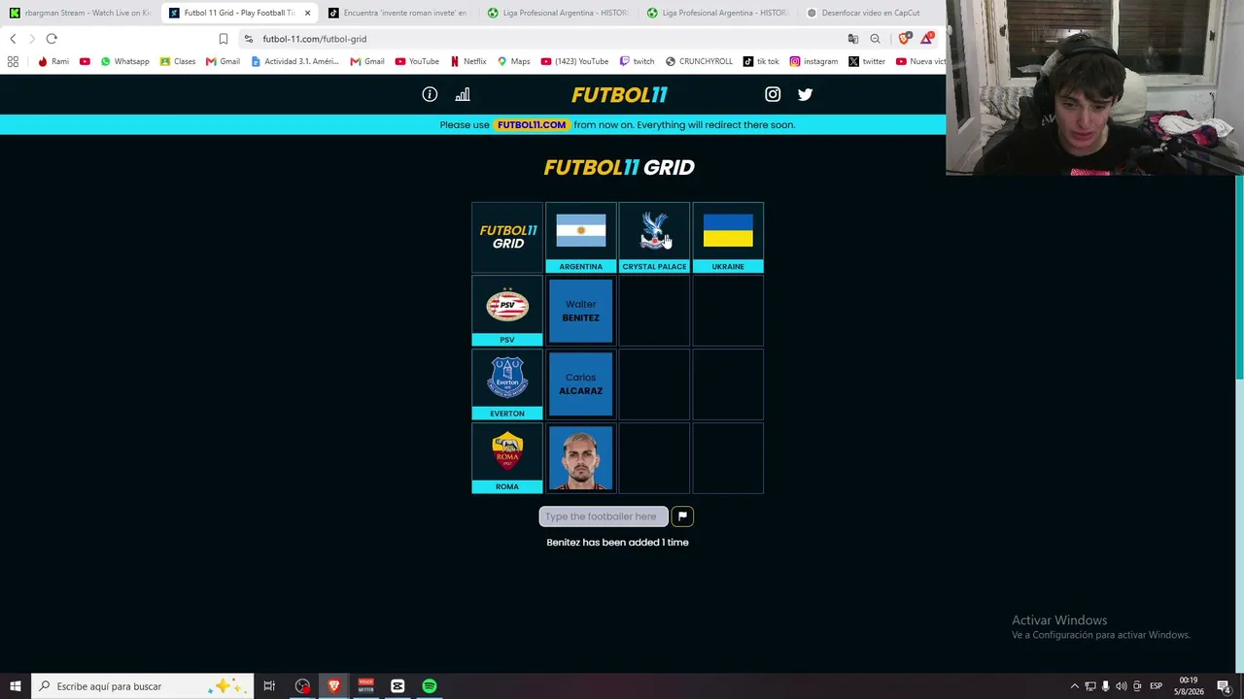Reload the current page

tap(52, 39)
